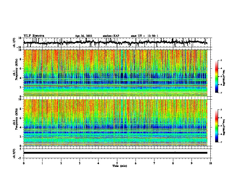Click the "station=KAP" header label
Viewport: 237px width, 183px height.
click(x=111, y=36)
